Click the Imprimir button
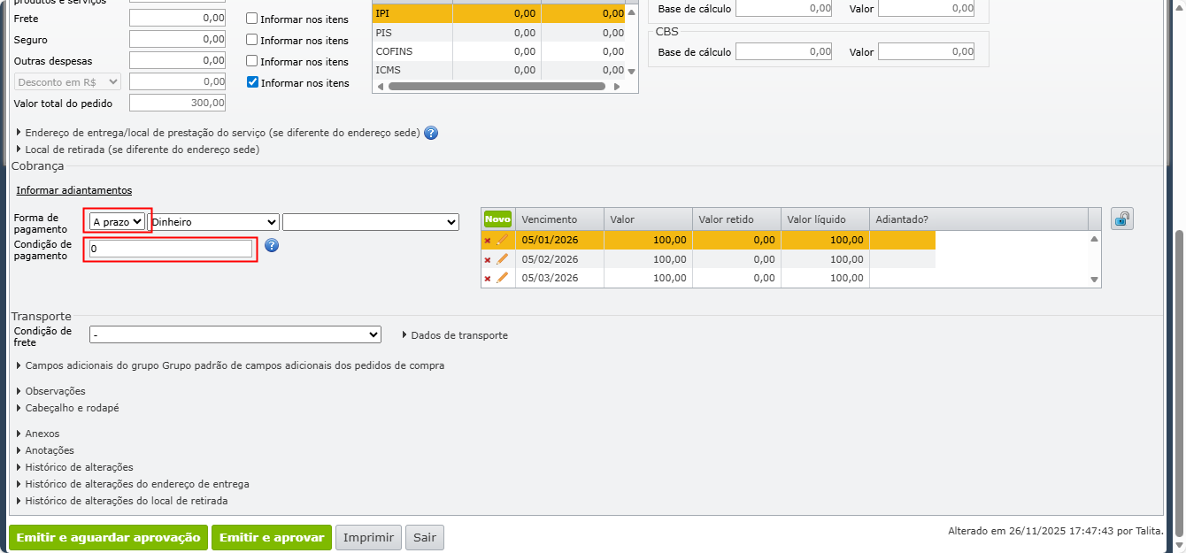Screen dimensions: 1186x553 tap(368, 537)
